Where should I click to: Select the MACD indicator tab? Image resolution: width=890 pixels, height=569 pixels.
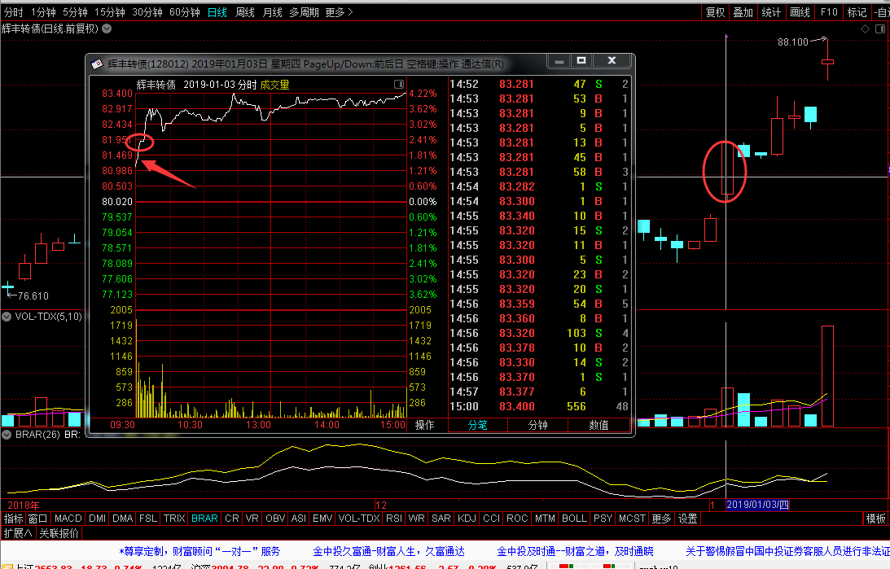click(x=68, y=519)
